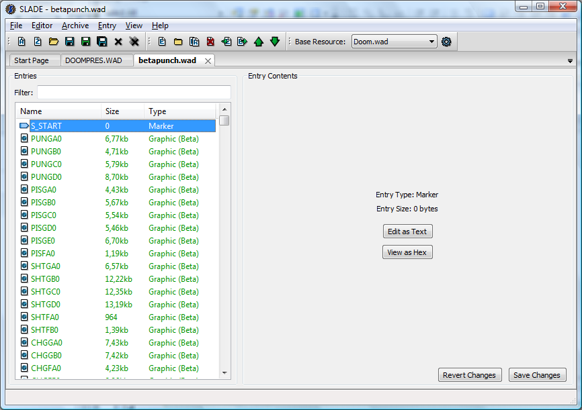Click the Close archive X icon
Screen dimensions: 582x410
(118, 42)
